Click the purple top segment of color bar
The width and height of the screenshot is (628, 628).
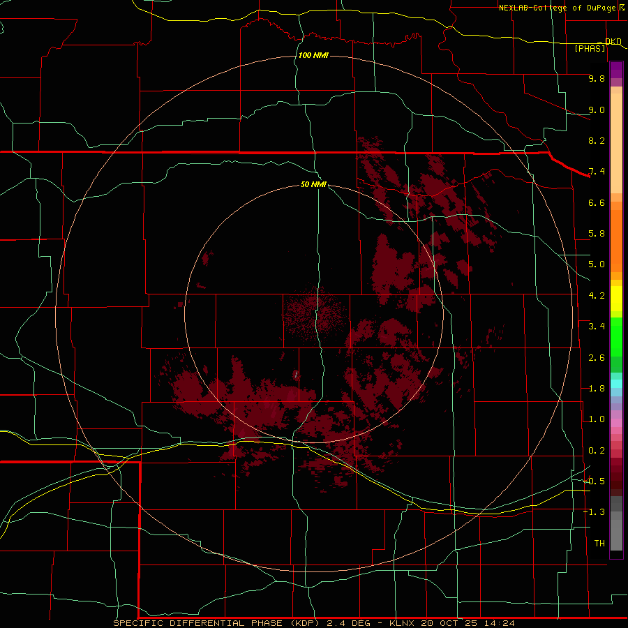(x=616, y=70)
